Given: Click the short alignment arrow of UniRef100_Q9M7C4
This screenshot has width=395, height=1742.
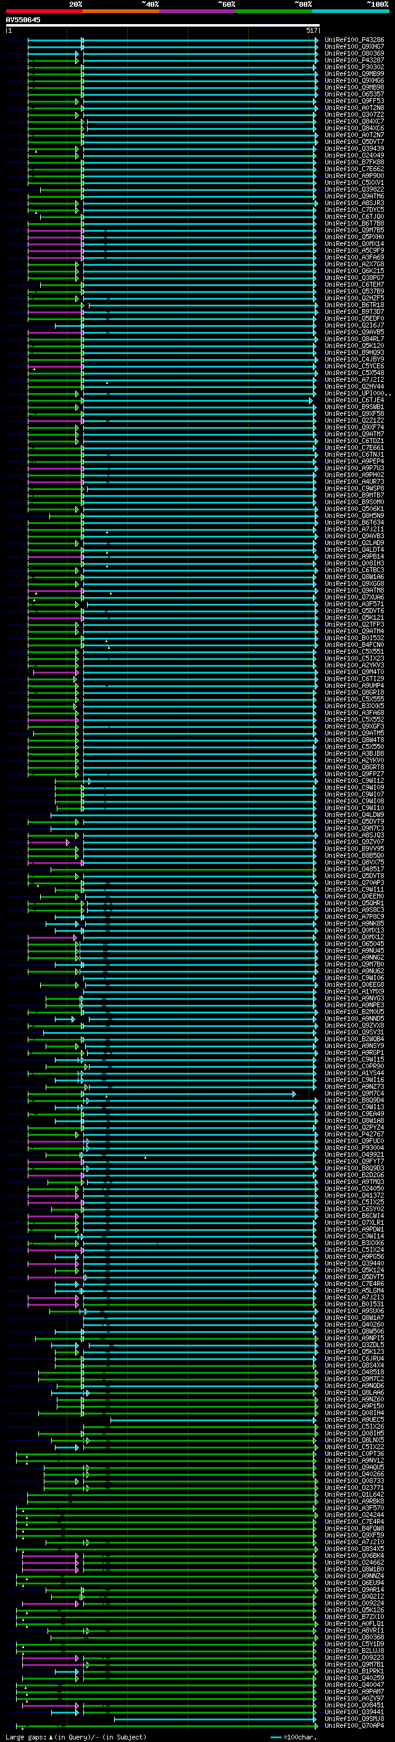Looking at the screenshot, I should click(x=189, y=1094).
